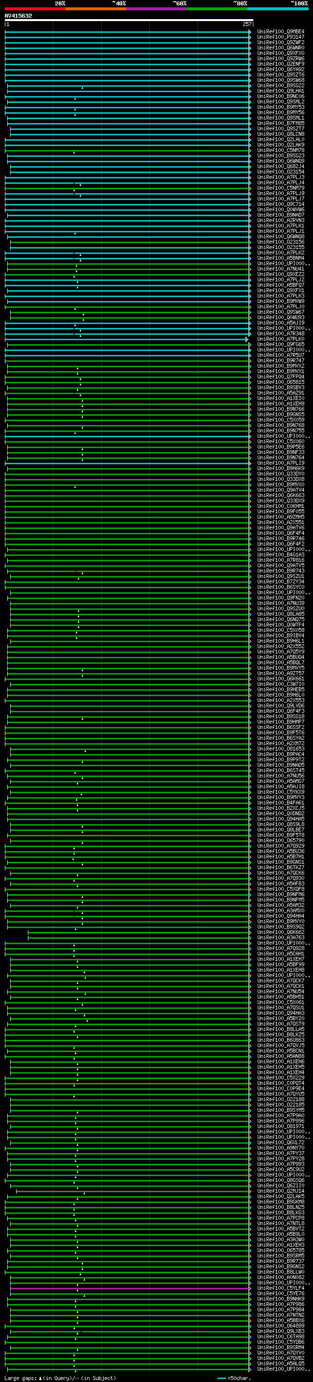Open hit UniRef100_Q6WNR0

click(280, 48)
